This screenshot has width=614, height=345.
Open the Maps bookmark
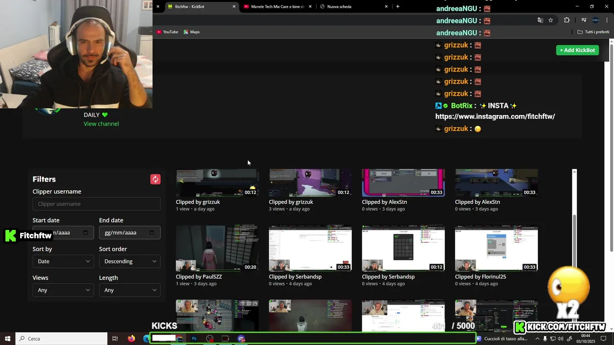pyautogui.click(x=191, y=32)
